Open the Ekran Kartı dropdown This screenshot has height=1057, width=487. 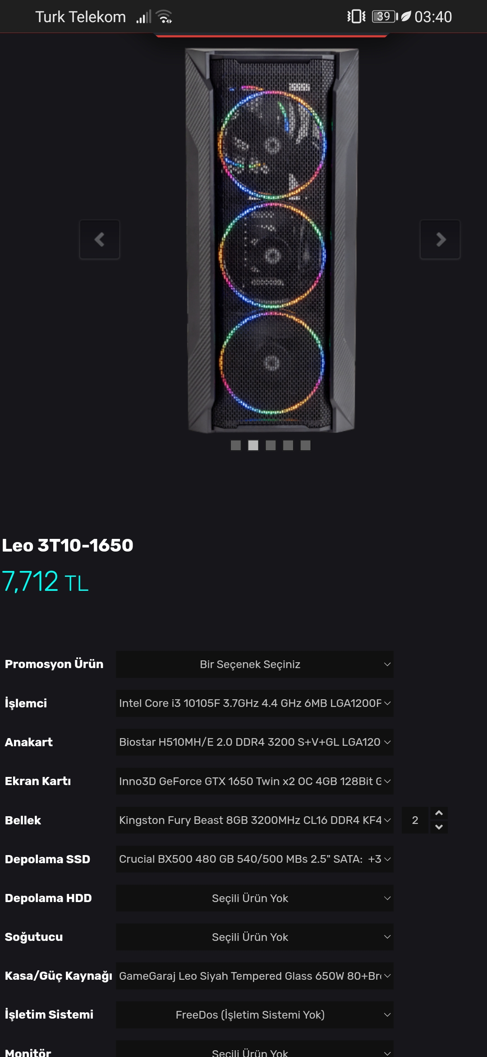pos(255,781)
